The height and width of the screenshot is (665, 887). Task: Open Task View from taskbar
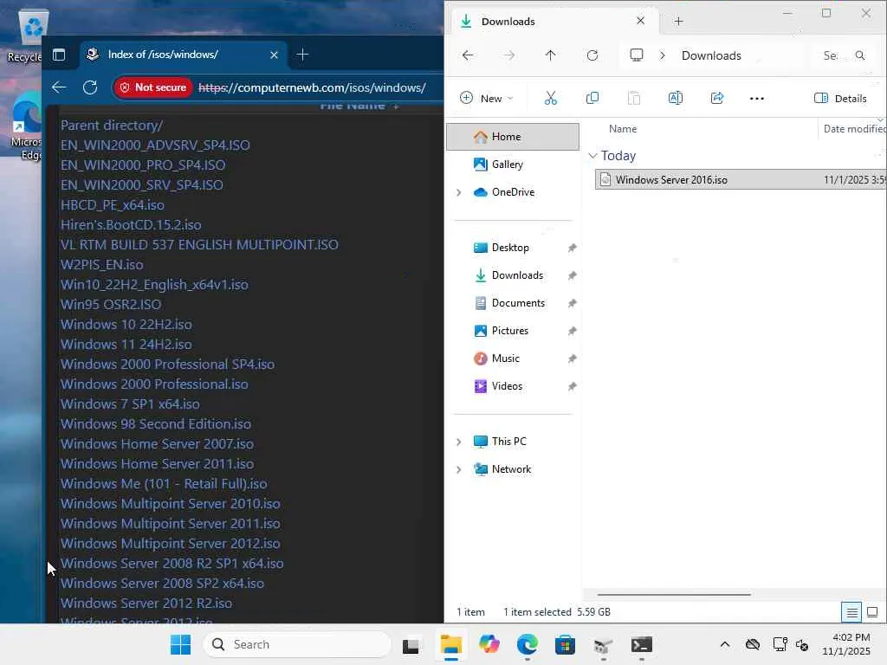(x=411, y=644)
